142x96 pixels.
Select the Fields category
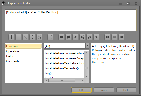[23, 56]
